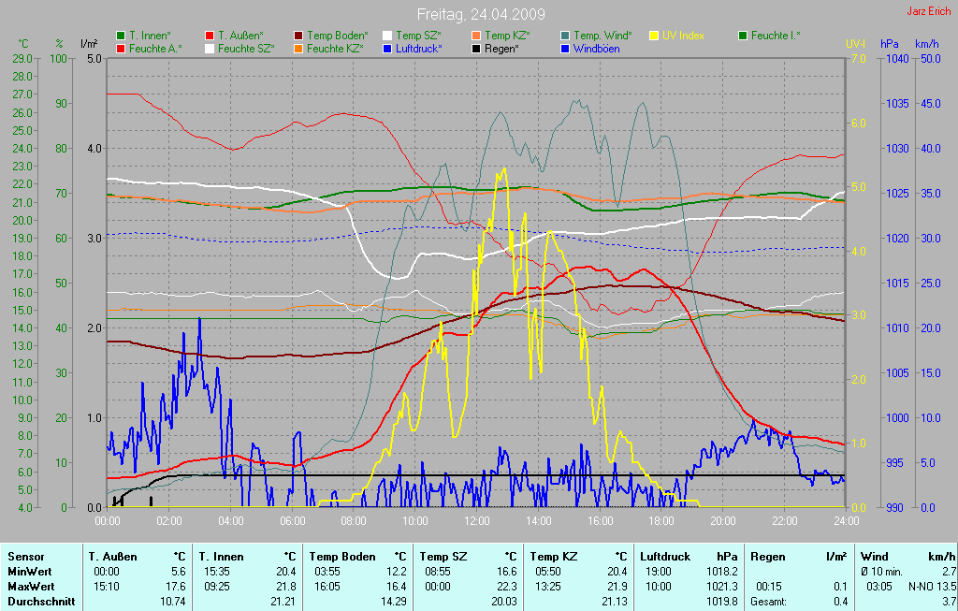
Task: Click the dark red Temp Boden legend swatch
Action: click(298, 36)
